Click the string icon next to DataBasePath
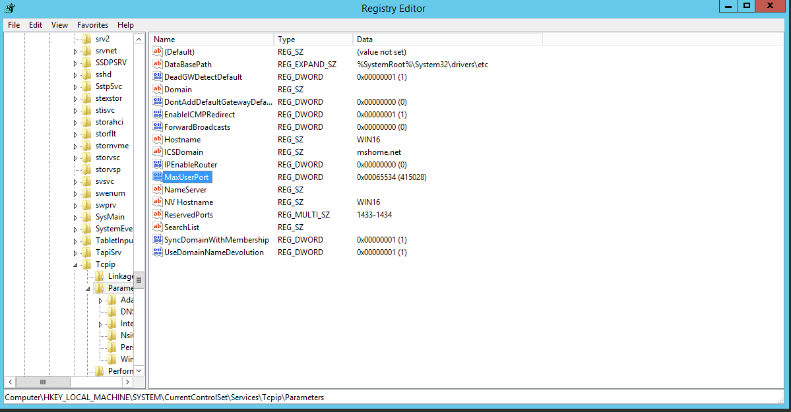The height and width of the screenshot is (412, 791). pos(158,65)
